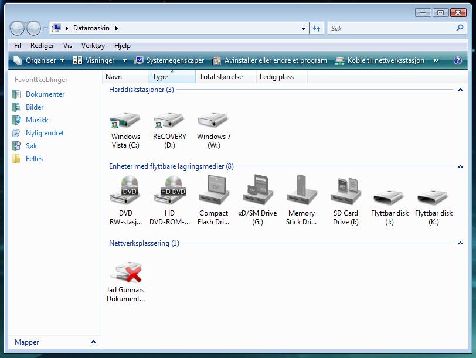The width and height of the screenshot is (476, 358).
Task: Click the computer icon in address bar
Action: (56, 28)
